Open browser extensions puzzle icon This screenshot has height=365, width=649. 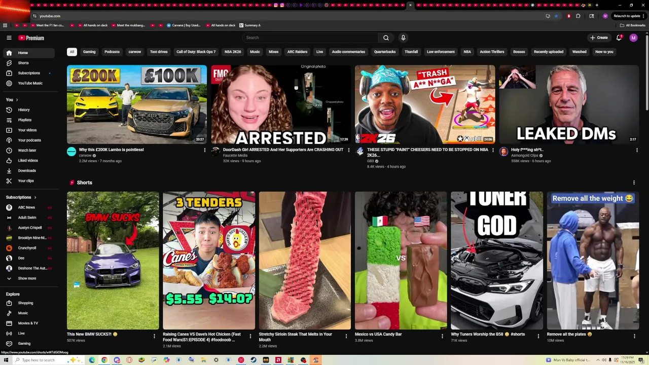578,16
